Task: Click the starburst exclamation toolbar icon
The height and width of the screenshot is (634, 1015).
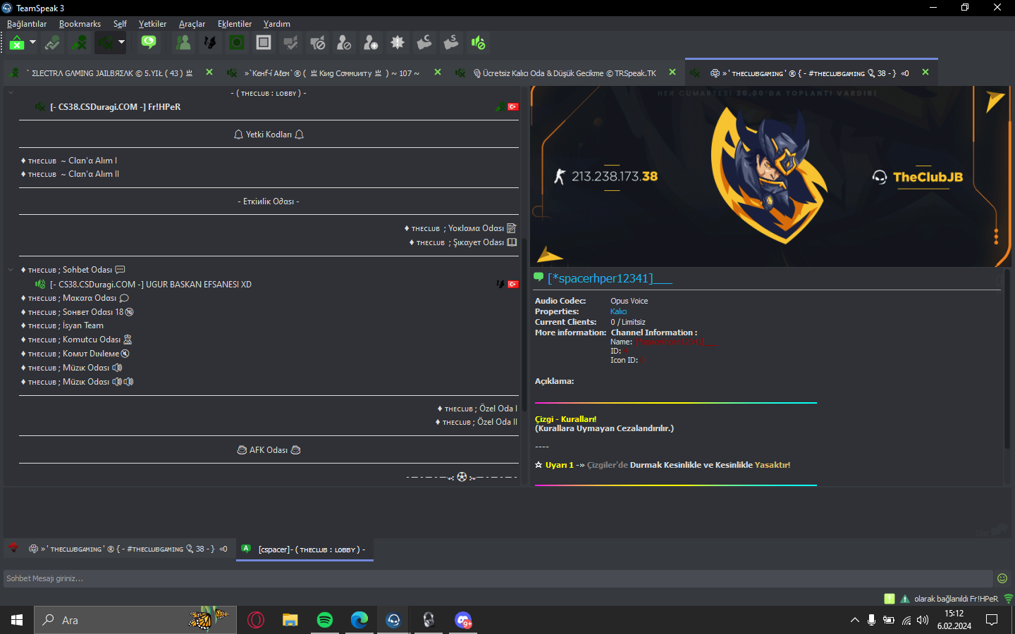Action: pyautogui.click(x=398, y=43)
